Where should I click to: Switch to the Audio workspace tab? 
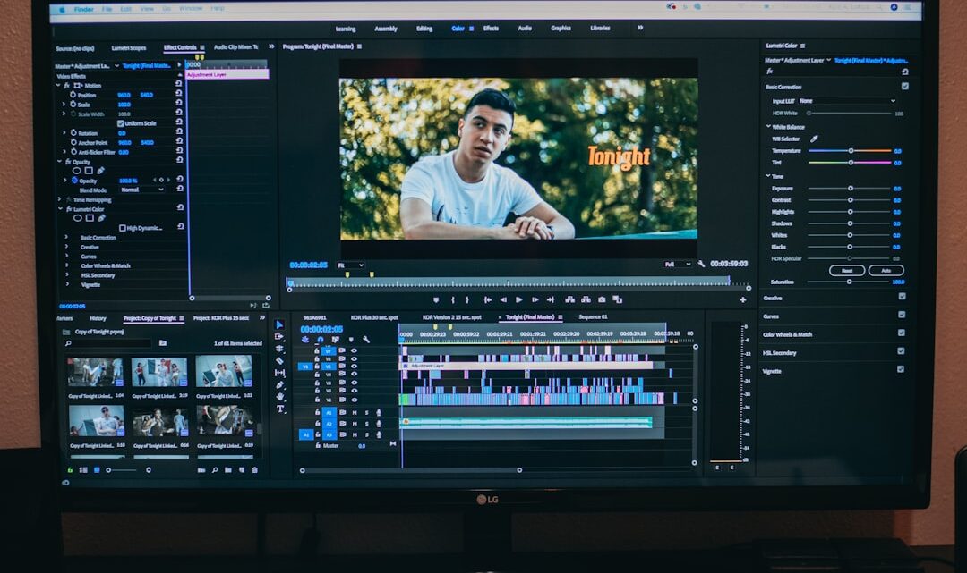525,28
